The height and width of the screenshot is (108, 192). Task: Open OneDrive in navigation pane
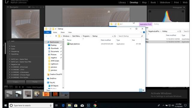(53, 78)
